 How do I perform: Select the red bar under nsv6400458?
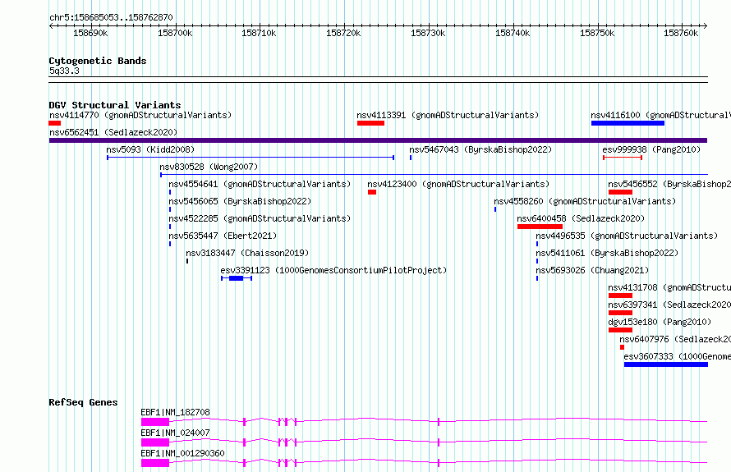(x=540, y=227)
